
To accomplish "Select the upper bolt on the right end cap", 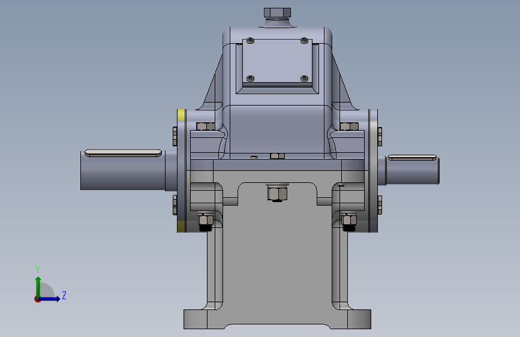I will (380, 136).
